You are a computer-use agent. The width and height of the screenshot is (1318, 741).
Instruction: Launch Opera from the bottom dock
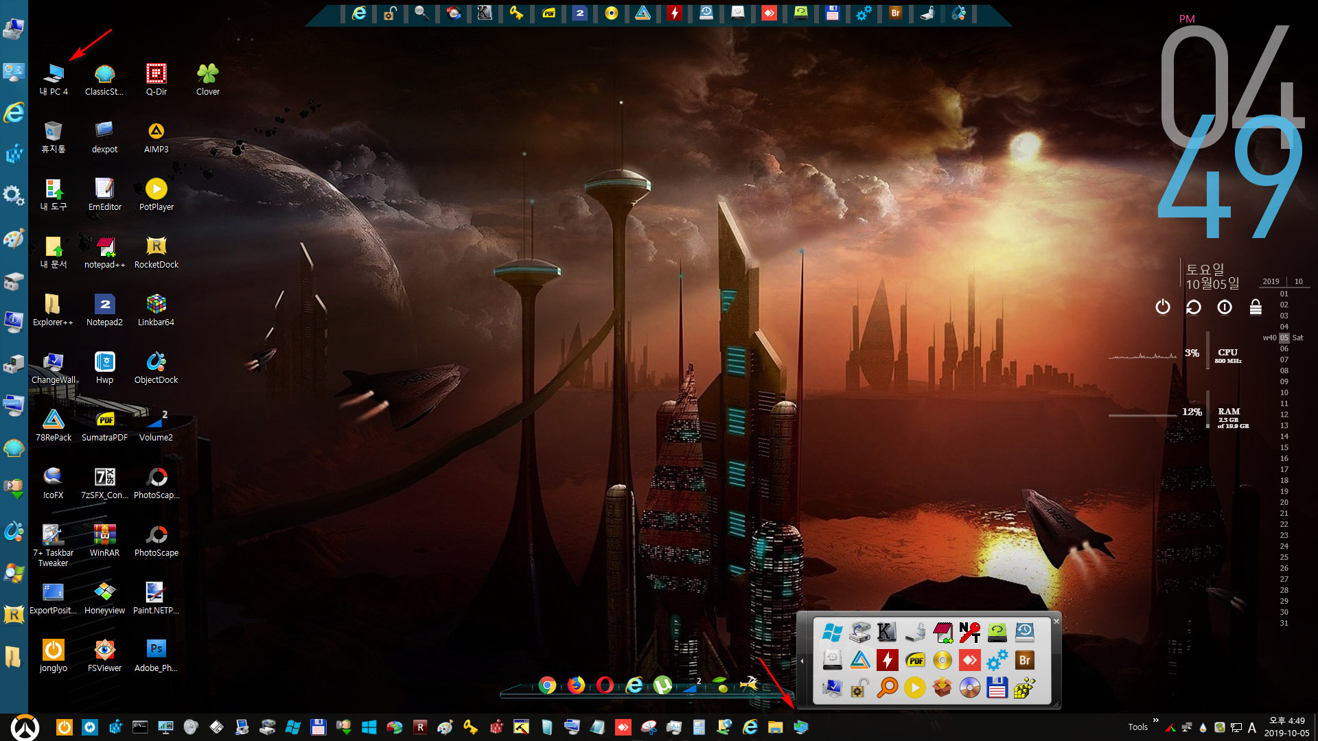[605, 685]
